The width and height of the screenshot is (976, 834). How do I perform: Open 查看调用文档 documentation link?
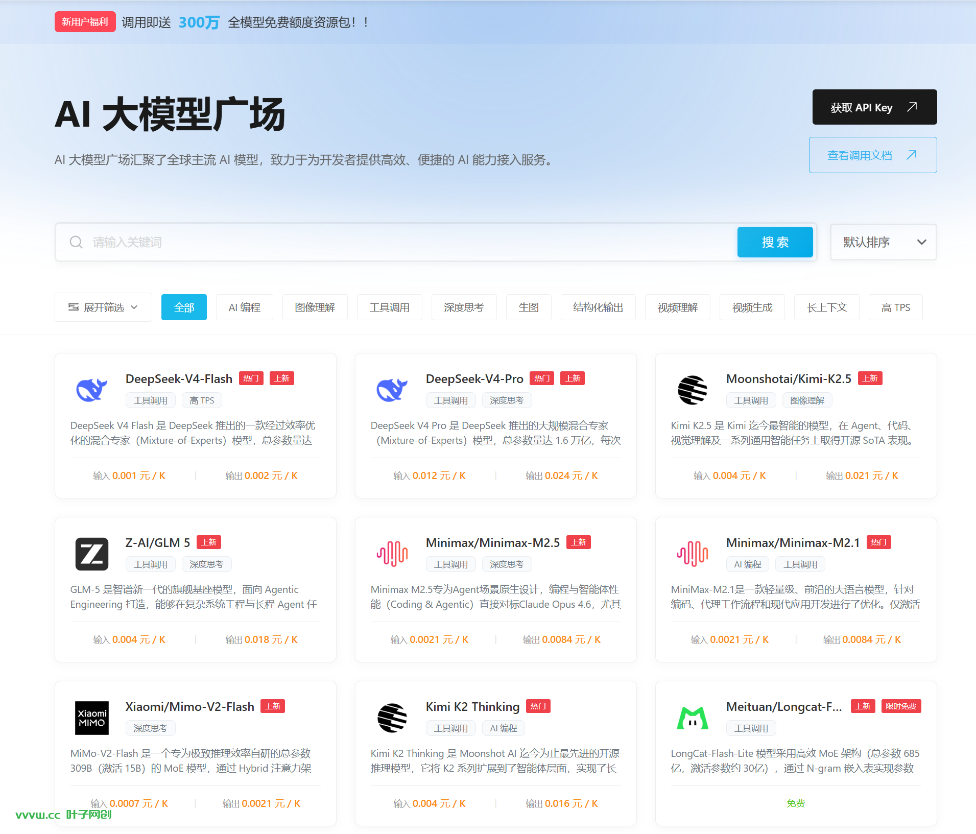tap(873, 155)
